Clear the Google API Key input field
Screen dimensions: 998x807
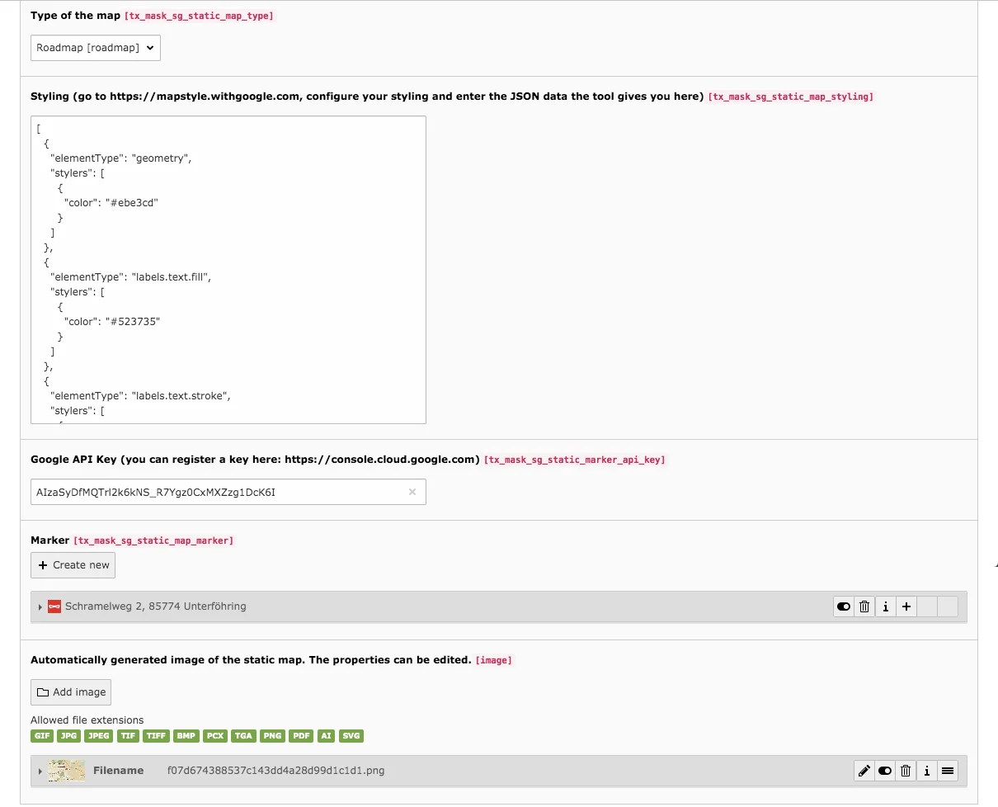[x=412, y=492]
